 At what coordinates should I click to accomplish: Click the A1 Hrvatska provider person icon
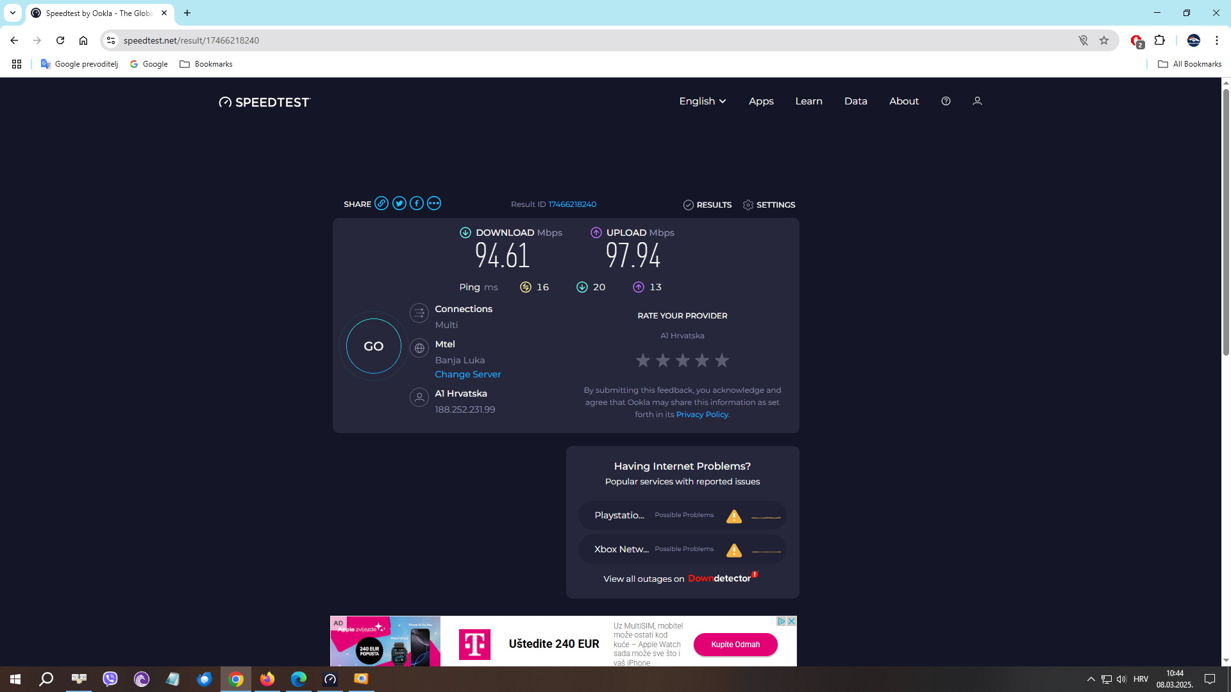tap(419, 398)
